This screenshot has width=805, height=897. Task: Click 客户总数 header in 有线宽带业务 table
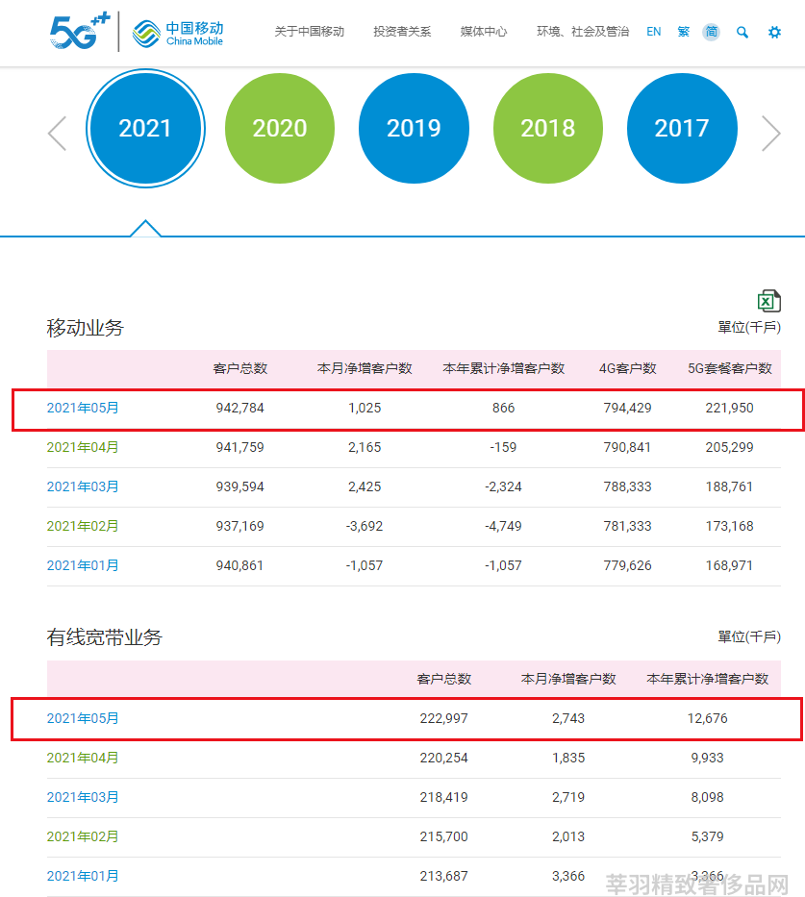(x=444, y=679)
